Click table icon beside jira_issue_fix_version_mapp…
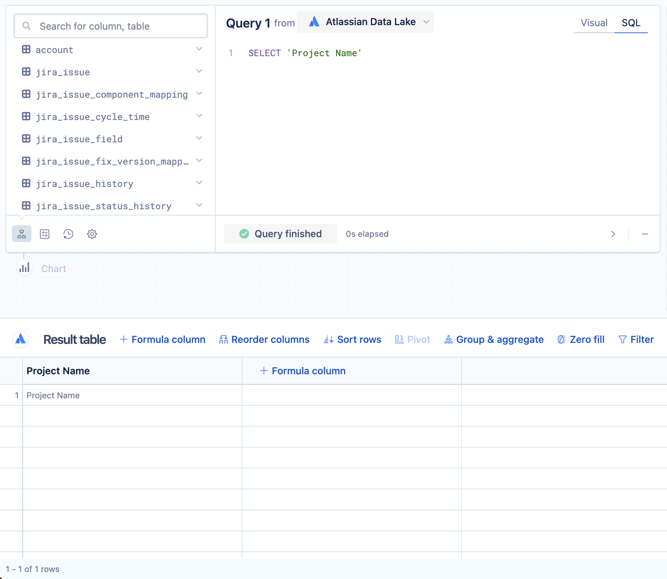This screenshot has width=667, height=579. (x=26, y=161)
